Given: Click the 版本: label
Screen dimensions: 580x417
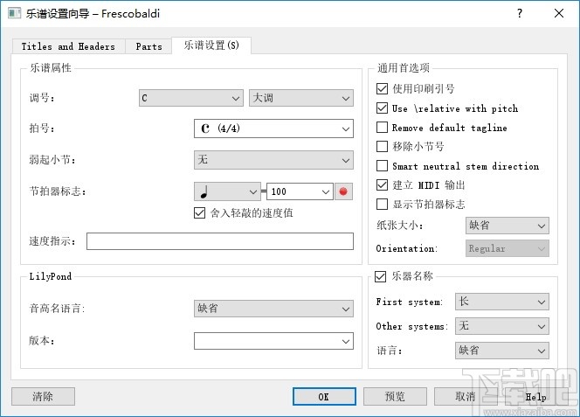Looking at the screenshot, I should 42,341.
